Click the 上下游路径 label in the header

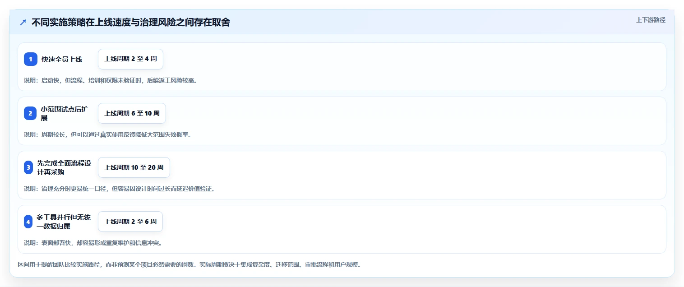tap(651, 20)
